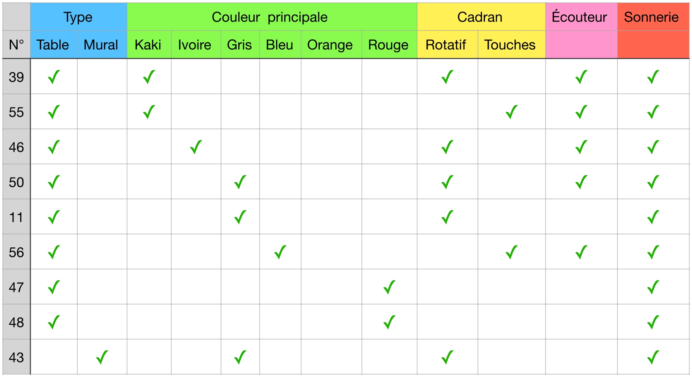This screenshot has height=376, width=692.
Task: Click the Bleu checkmark in row 56
Action: point(280,252)
